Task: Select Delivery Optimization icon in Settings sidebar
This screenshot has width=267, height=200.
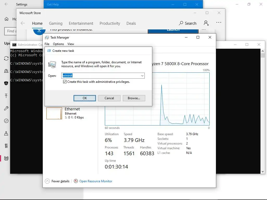Action: click(6, 71)
